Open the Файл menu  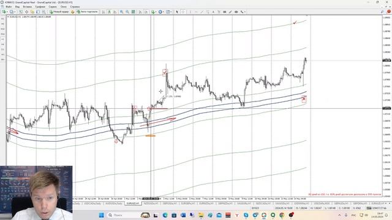click(x=9, y=7)
